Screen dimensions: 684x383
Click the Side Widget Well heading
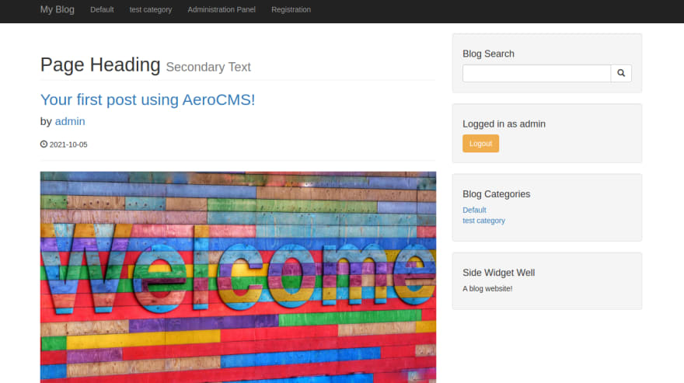click(498, 273)
